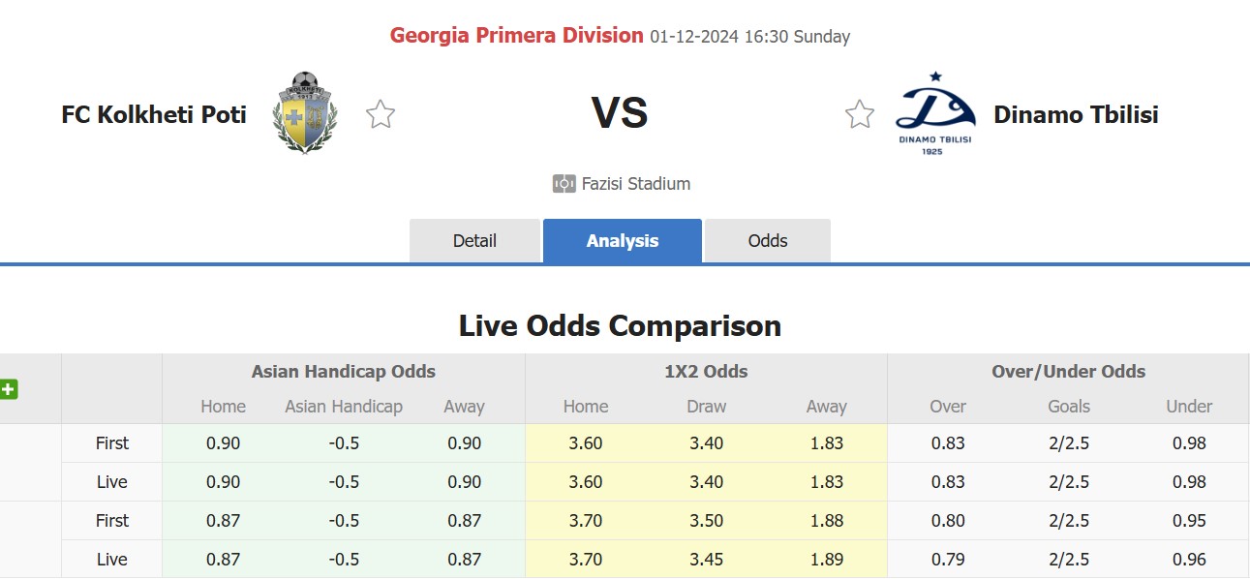
Task: Click the Dinamo Tbilisi club logo
Action: pyautogui.click(x=934, y=113)
